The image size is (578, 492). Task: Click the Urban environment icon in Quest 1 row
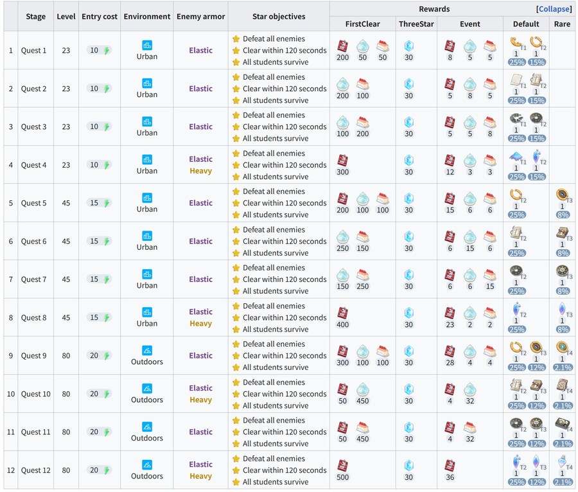click(146, 46)
